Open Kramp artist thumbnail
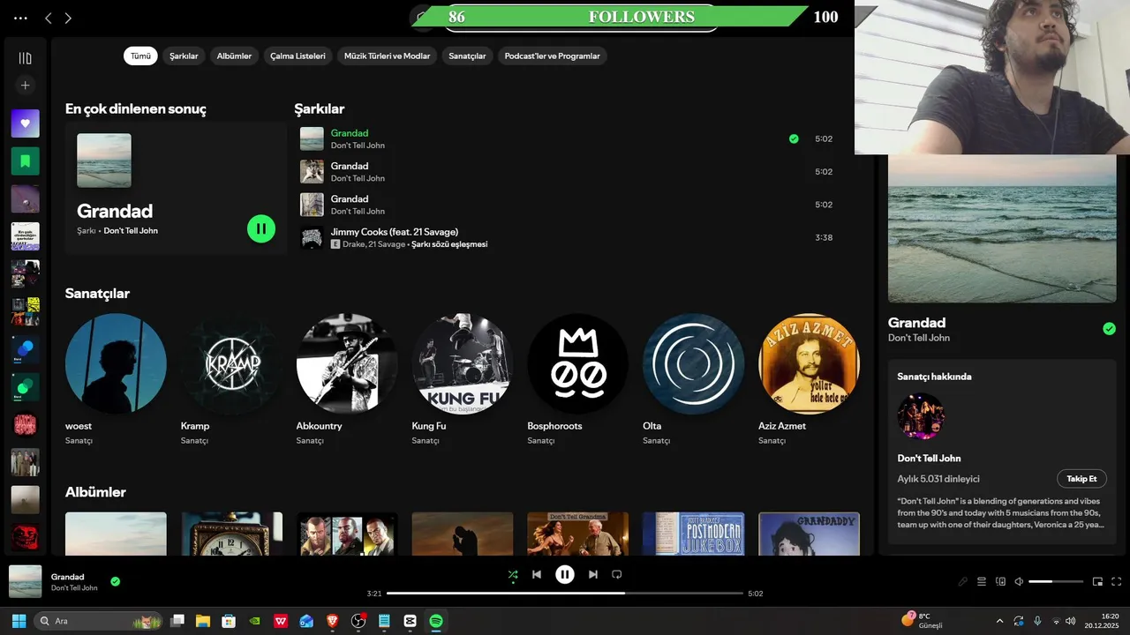 [x=231, y=363]
